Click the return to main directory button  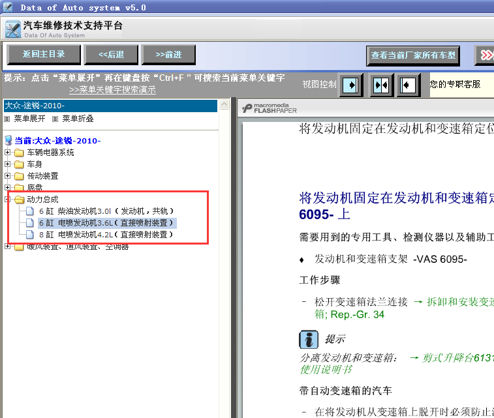[44, 55]
